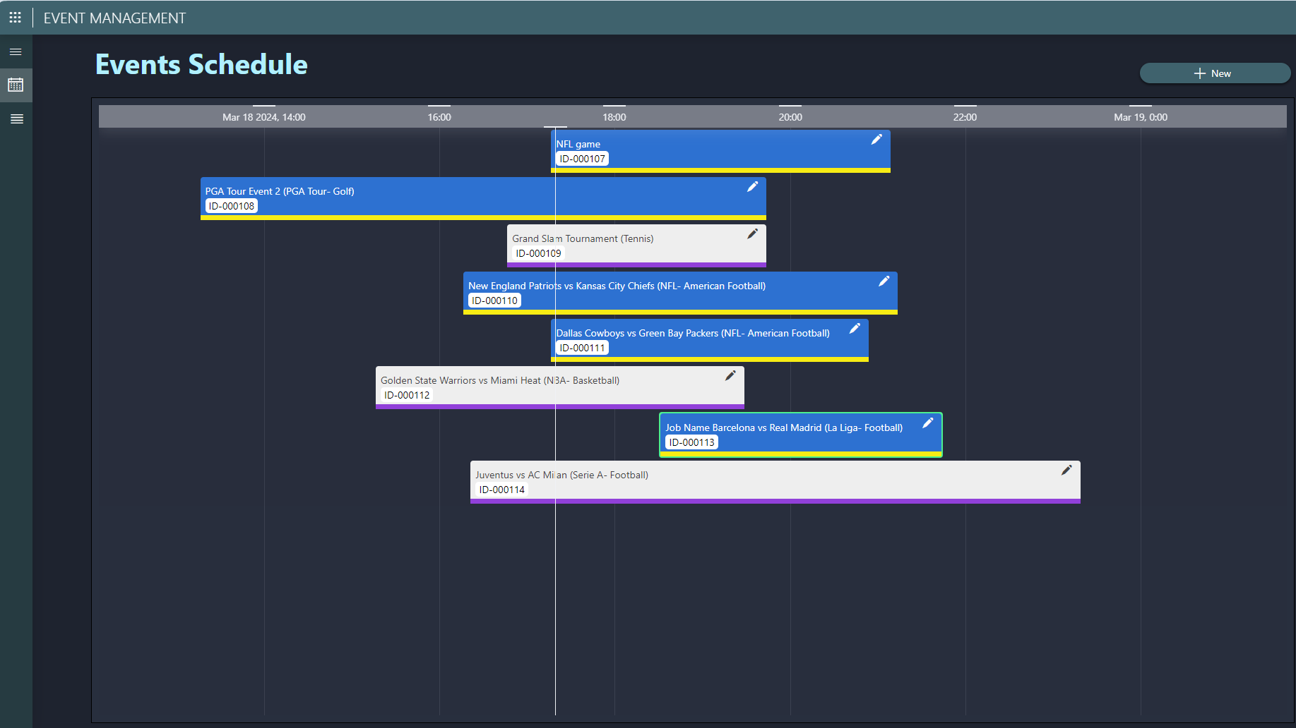Click the New event button

click(1215, 73)
